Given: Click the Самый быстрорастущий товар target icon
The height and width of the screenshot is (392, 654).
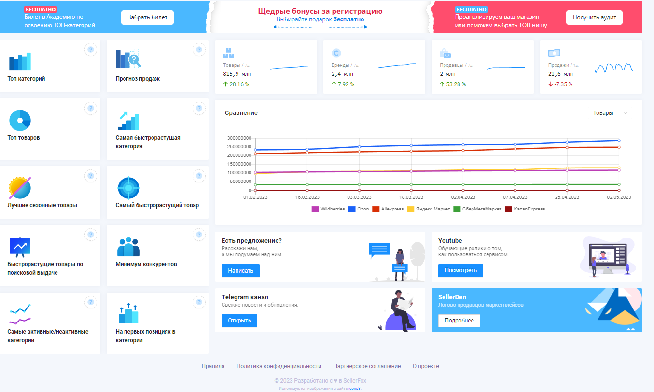Looking at the screenshot, I should tap(128, 188).
